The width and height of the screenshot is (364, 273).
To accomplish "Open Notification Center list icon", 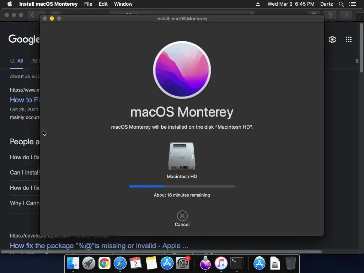I will pos(352,4).
